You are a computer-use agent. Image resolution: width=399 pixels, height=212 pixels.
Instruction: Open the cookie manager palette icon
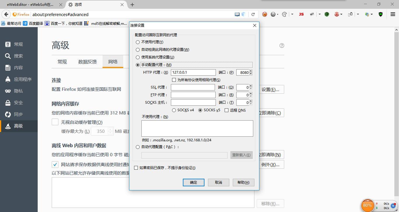pyautogui.click(x=284, y=14)
